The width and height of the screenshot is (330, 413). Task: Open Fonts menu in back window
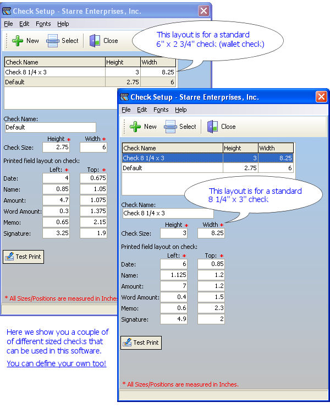[x=43, y=24]
